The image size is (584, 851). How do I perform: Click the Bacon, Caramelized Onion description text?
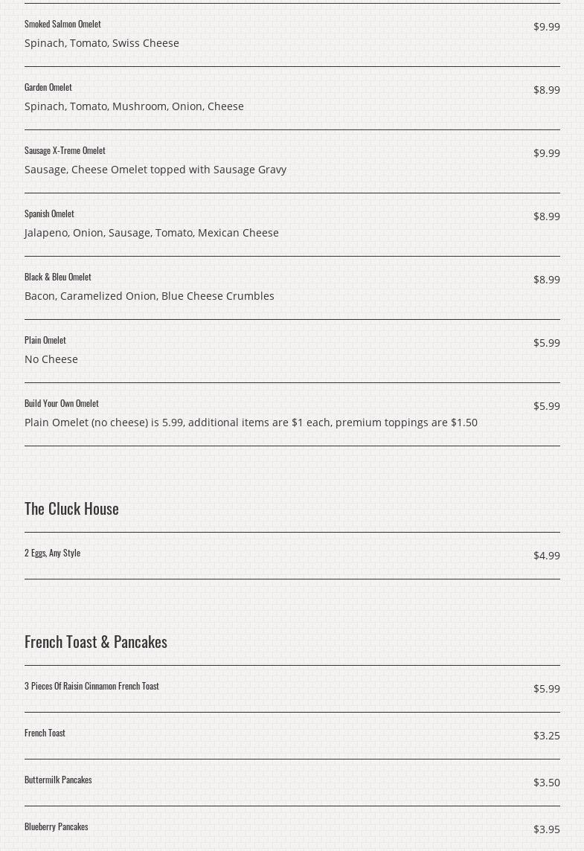click(x=150, y=296)
